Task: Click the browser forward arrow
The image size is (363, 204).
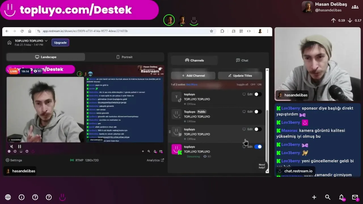Action: click(x=14, y=31)
